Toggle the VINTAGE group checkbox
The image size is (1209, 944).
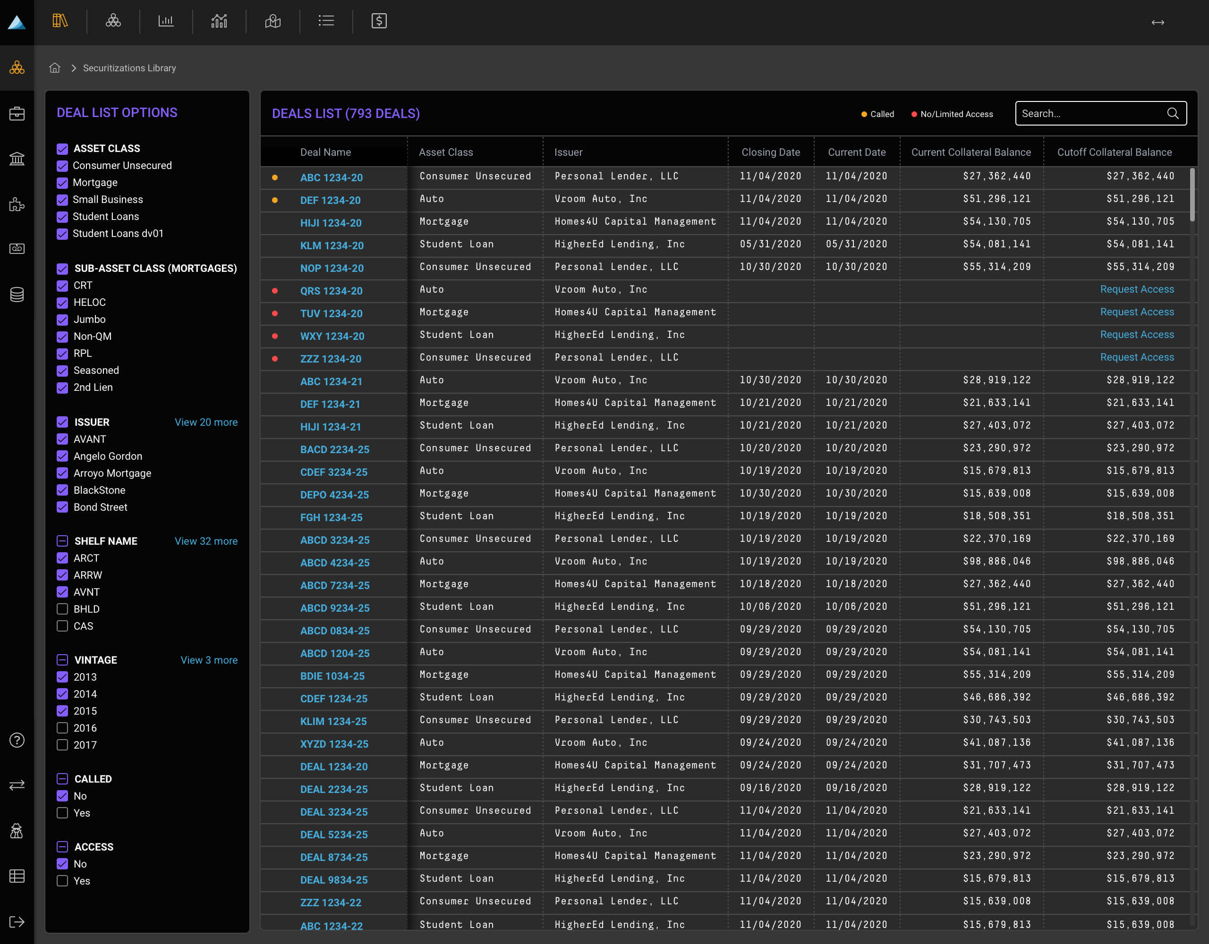[62, 660]
